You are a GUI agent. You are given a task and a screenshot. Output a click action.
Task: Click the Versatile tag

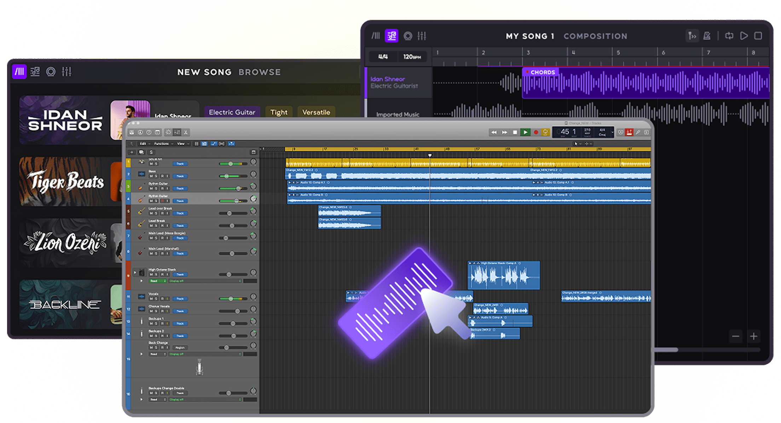[x=316, y=112]
